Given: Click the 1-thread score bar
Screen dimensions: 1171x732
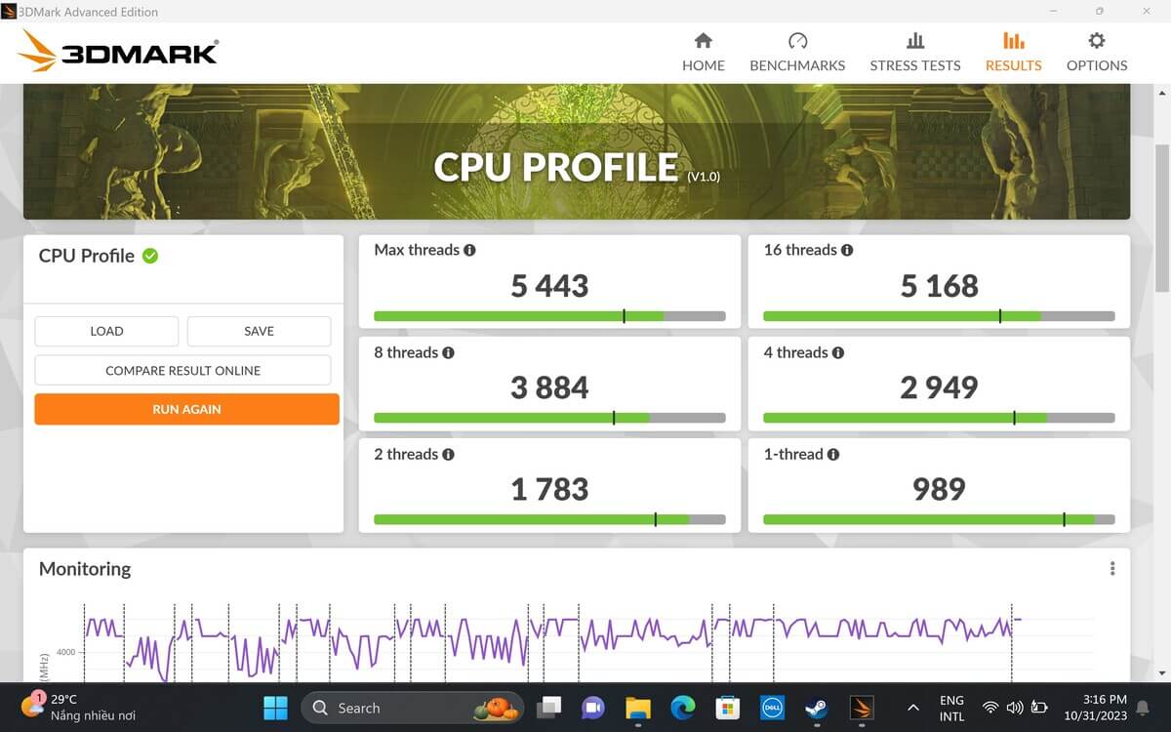Looking at the screenshot, I should pyautogui.click(x=939, y=519).
